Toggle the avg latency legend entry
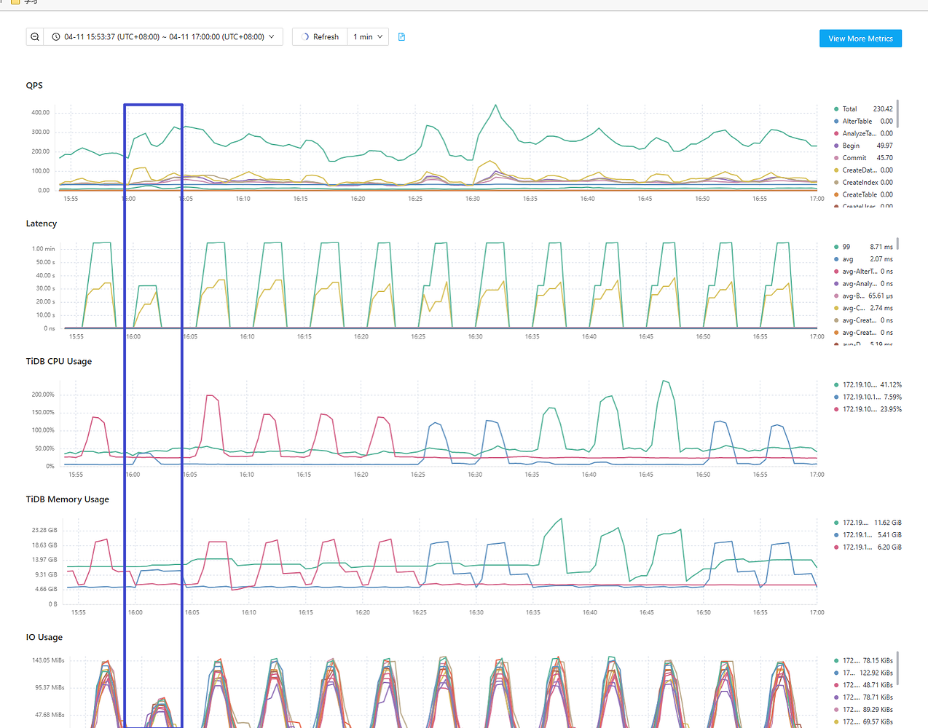928x728 pixels. click(847, 259)
